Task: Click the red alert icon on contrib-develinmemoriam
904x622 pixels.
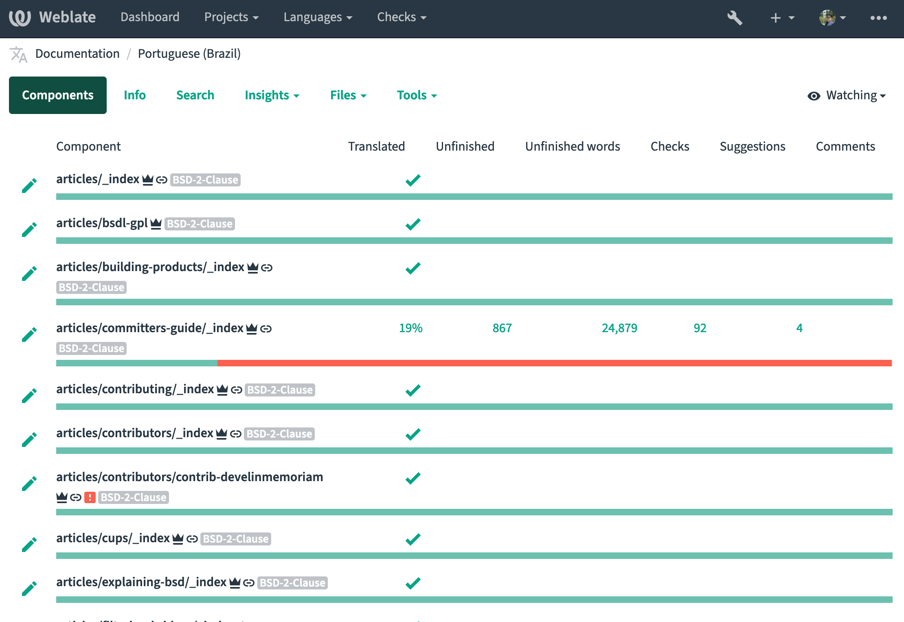Action: tap(90, 497)
